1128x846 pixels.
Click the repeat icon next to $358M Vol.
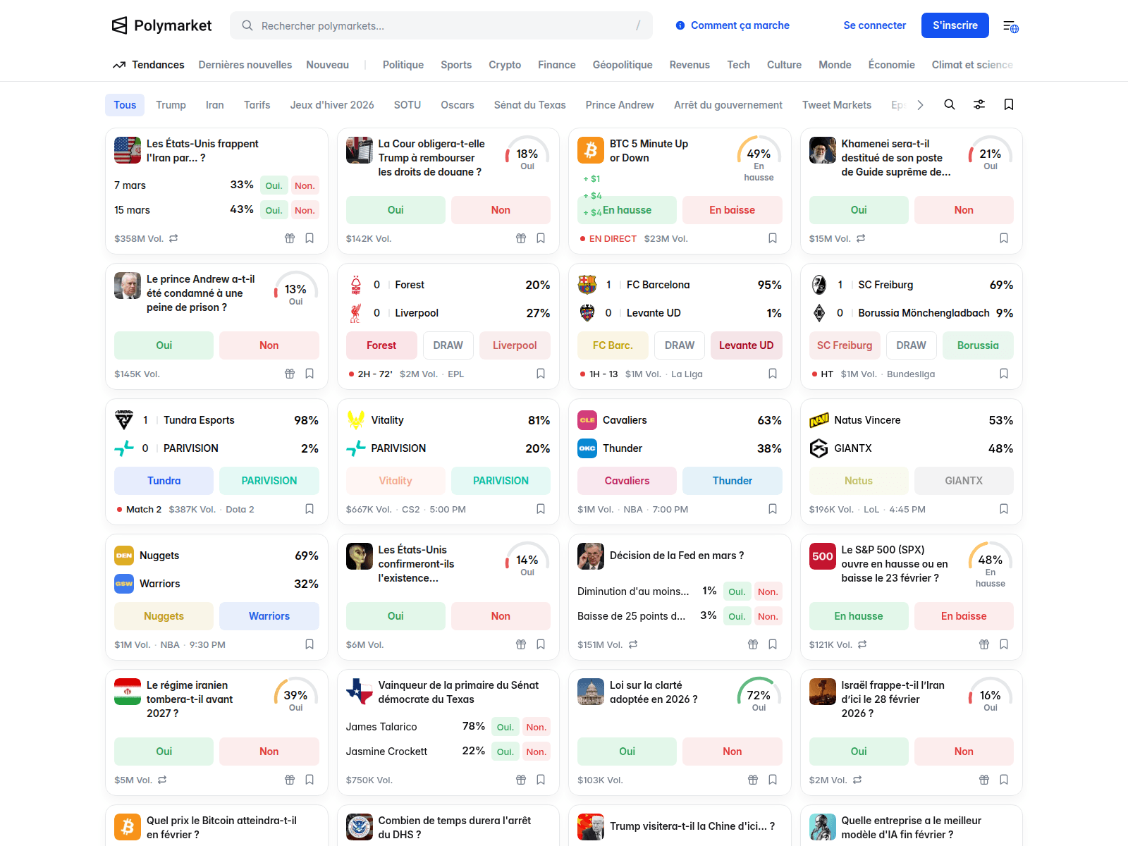[x=173, y=238]
